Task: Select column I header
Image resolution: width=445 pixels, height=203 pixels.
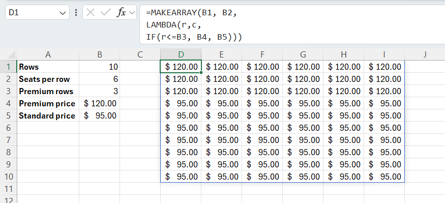Action: (x=384, y=54)
